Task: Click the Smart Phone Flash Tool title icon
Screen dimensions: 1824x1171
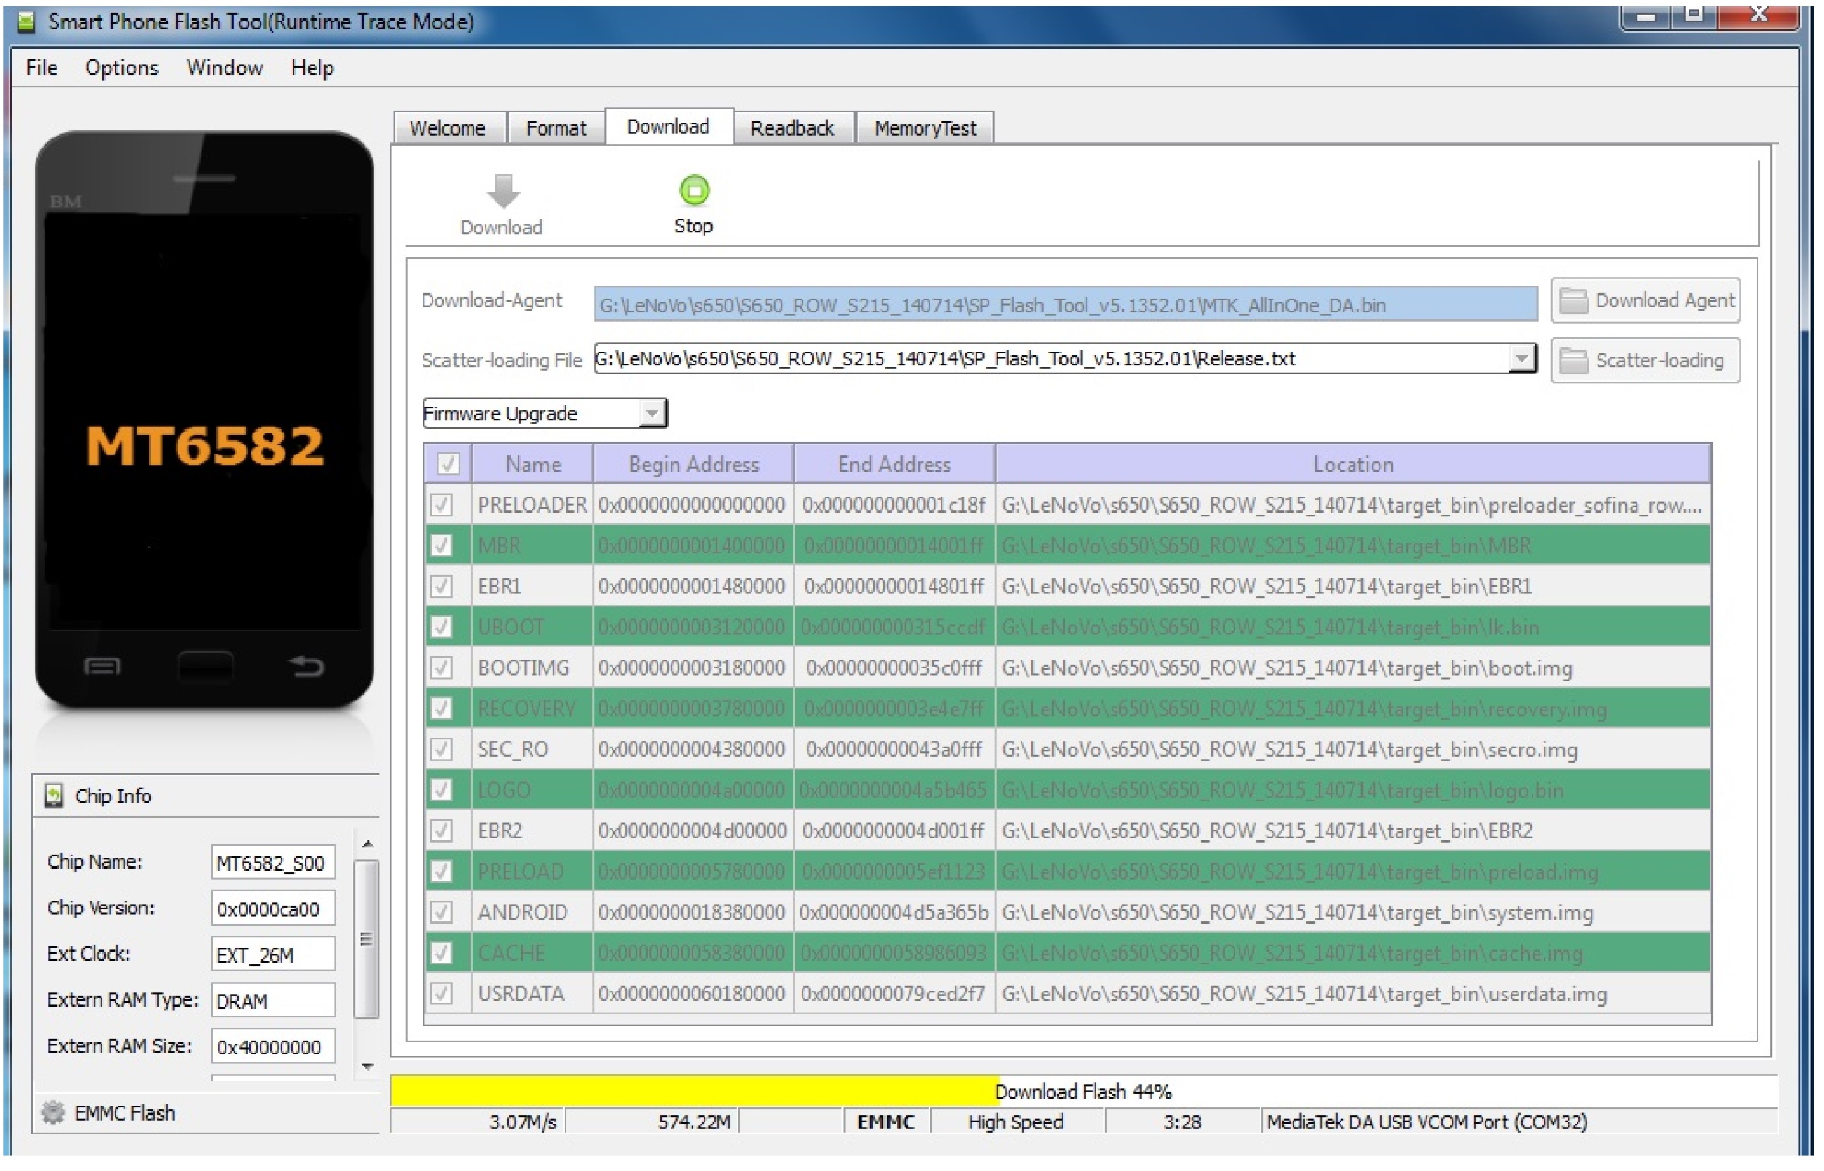Action: click(x=27, y=22)
